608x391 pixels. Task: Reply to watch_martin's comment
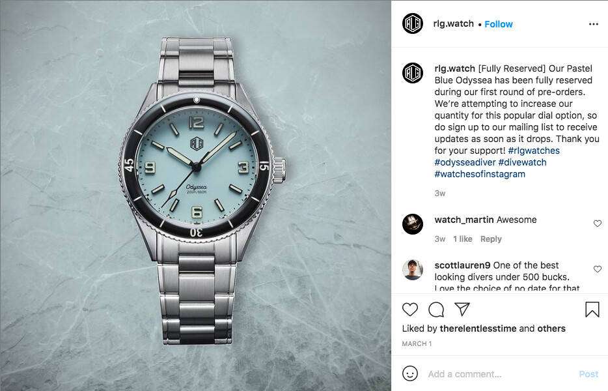[x=491, y=239]
